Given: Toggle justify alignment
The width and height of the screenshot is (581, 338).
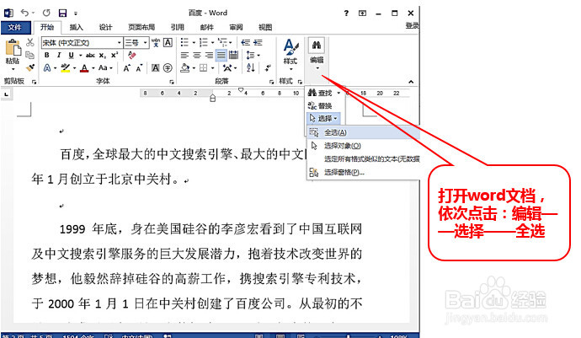Looking at the screenshot, I should point(221,56).
